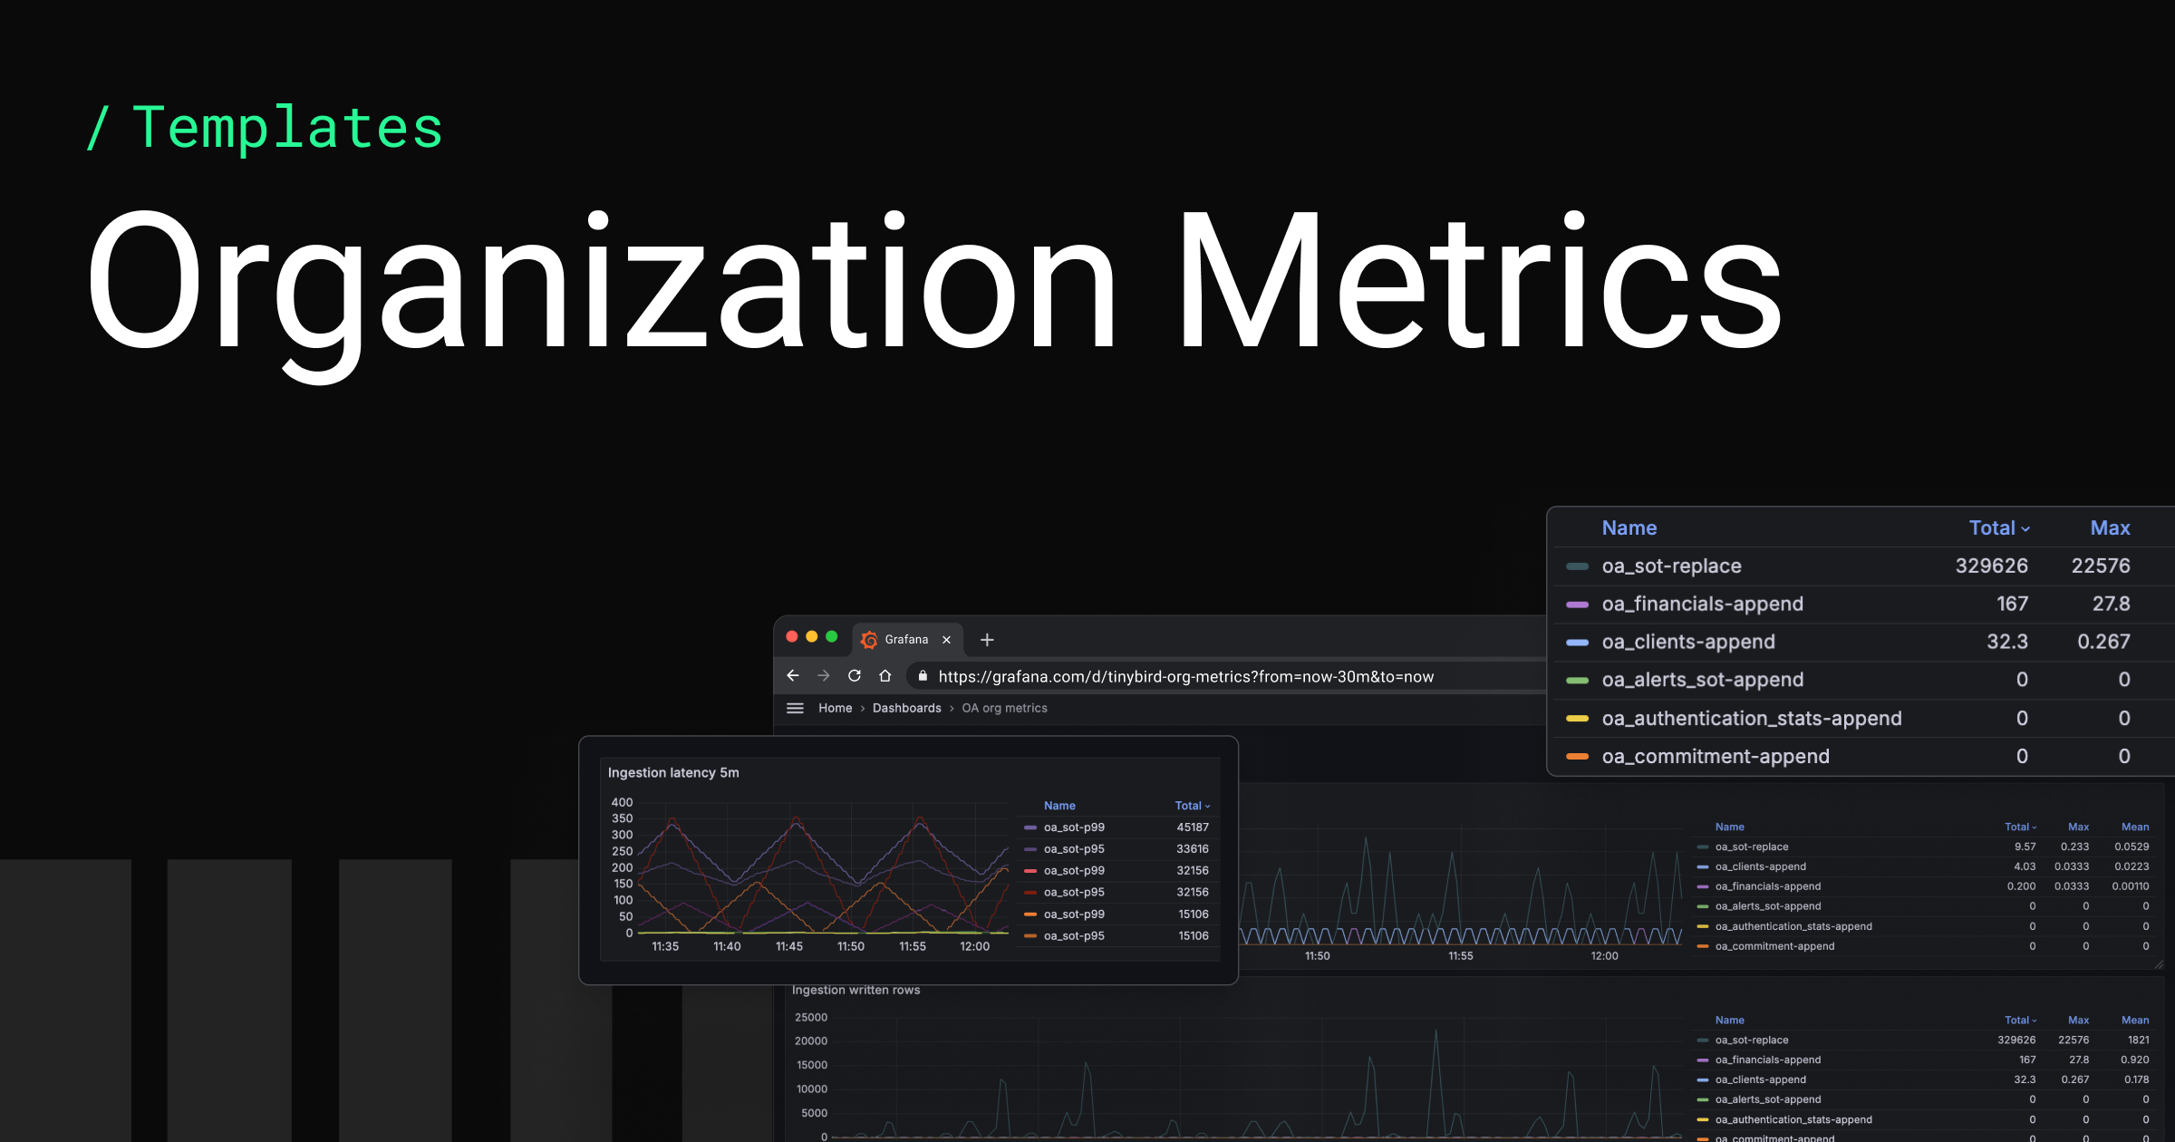The image size is (2175, 1142).
Task: Click the browser back arrow
Action: [x=793, y=675]
